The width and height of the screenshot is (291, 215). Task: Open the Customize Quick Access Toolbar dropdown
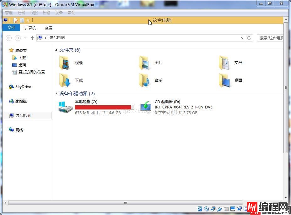(28, 20)
